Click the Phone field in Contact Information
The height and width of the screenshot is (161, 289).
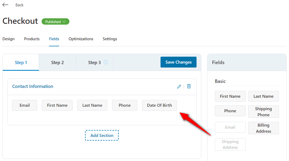[x=125, y=105]
